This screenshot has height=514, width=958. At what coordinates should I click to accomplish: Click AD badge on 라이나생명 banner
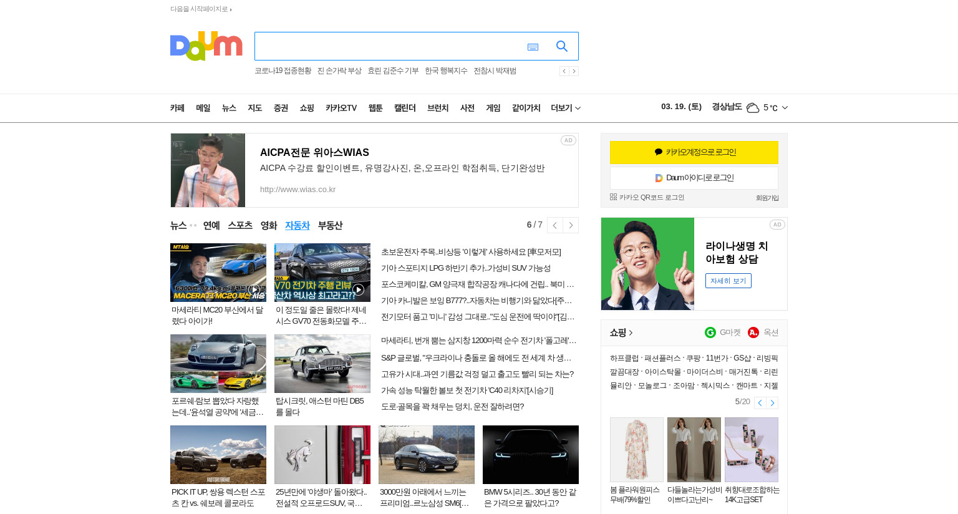pyautogui.click(x=777, y=225)
